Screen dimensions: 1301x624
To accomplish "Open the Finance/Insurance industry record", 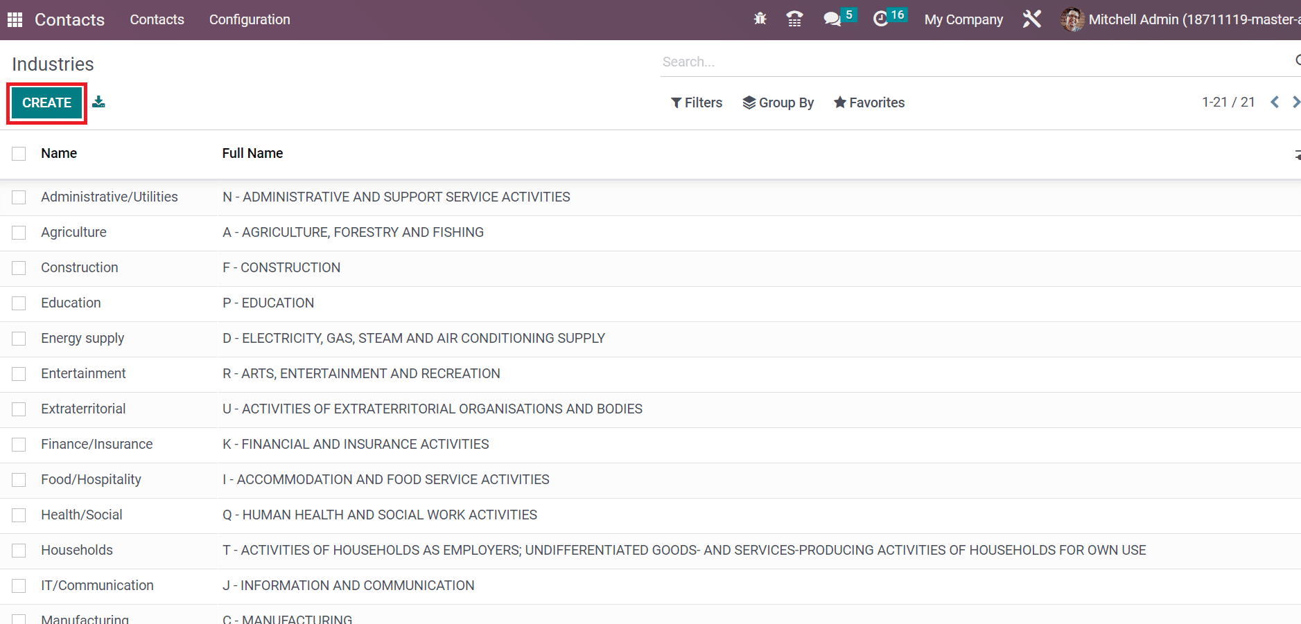I will [x=97, y=444].
